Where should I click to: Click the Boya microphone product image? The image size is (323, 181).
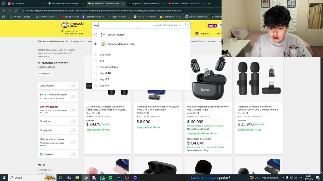[x=208, y=79]
